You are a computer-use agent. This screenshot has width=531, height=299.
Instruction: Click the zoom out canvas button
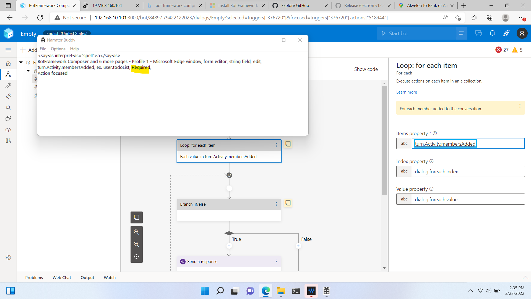click(x=136, y=244)
